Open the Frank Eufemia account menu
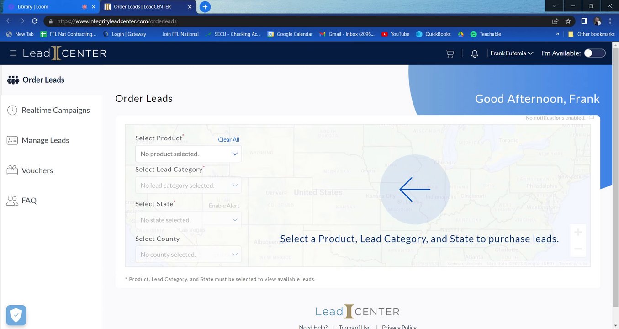619x329 pixels. tap(512, 53)
